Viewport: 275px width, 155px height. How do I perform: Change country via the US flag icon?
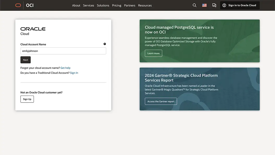(204, 5)
